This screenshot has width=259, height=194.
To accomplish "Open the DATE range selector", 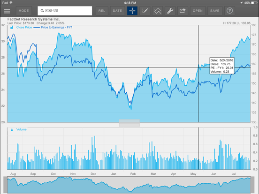I will [x=117, y=11].
